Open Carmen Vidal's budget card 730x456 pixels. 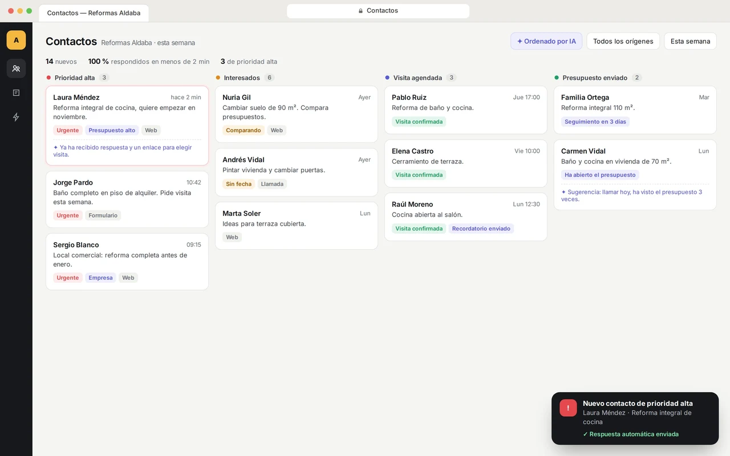click(635, 174)
